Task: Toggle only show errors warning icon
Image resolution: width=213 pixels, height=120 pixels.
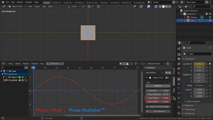Action: [x=127, y=64]
